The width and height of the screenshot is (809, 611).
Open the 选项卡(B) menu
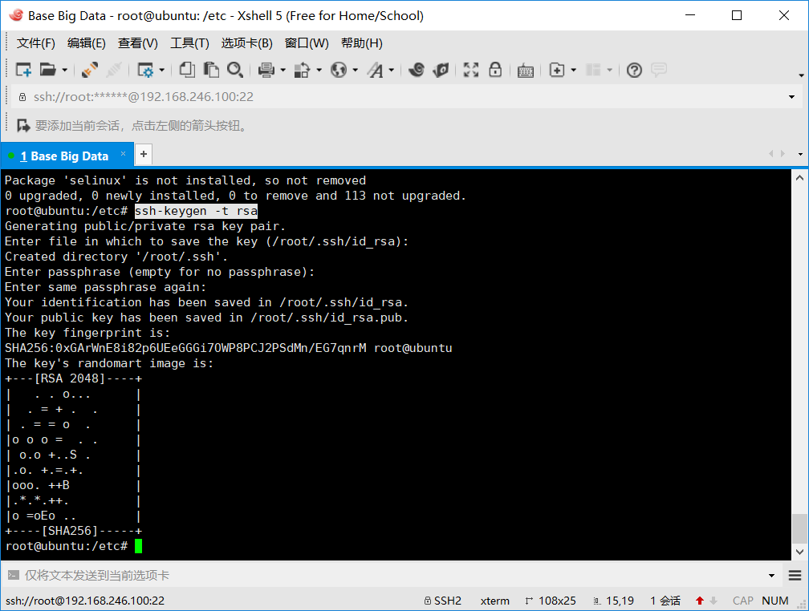(246, 42)
